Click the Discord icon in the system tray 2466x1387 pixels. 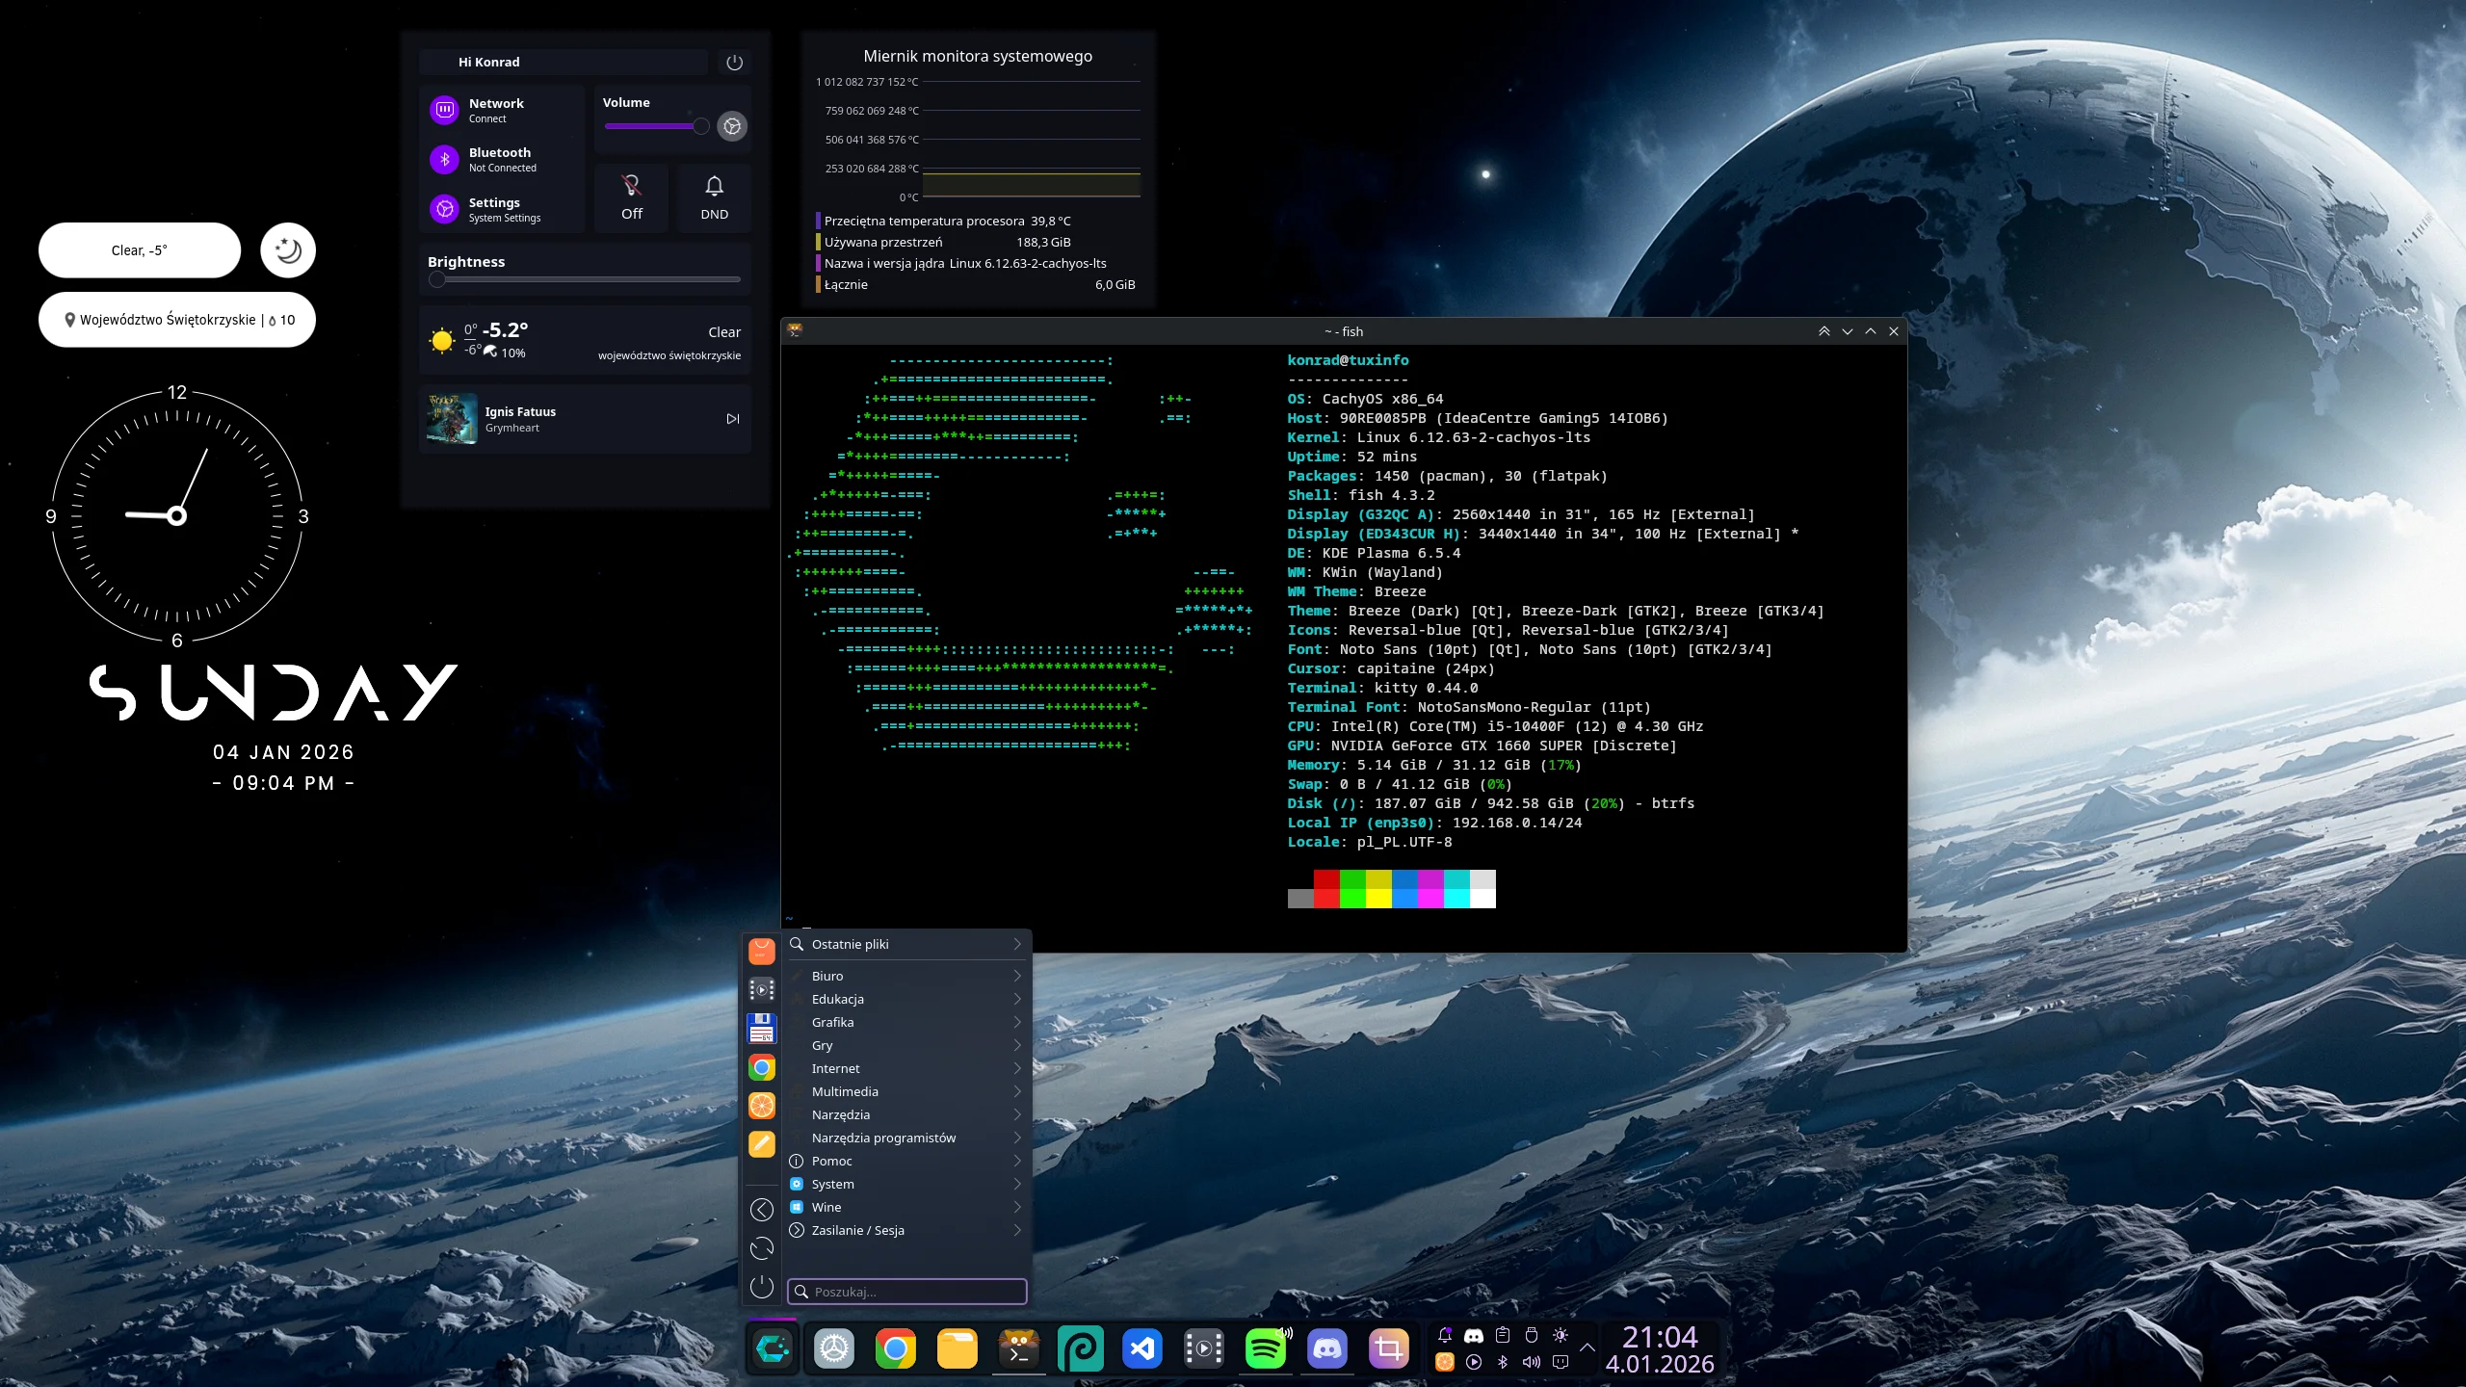click(x=1474, y=1335)
